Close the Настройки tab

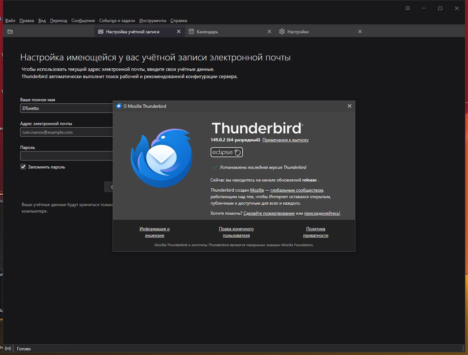[x=360, y=32]
